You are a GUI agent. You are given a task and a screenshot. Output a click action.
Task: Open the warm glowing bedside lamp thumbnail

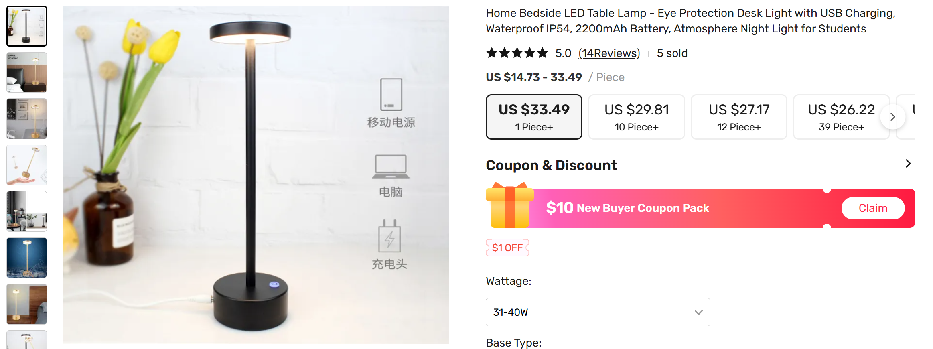pos(27,304)
